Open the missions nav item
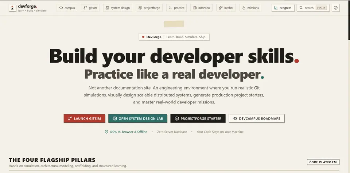 pyautogui.click(x=250, y=8)
